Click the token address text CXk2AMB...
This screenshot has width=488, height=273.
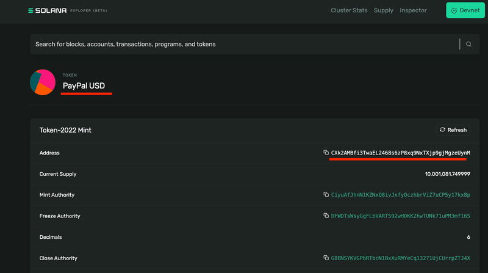(401, 153)
